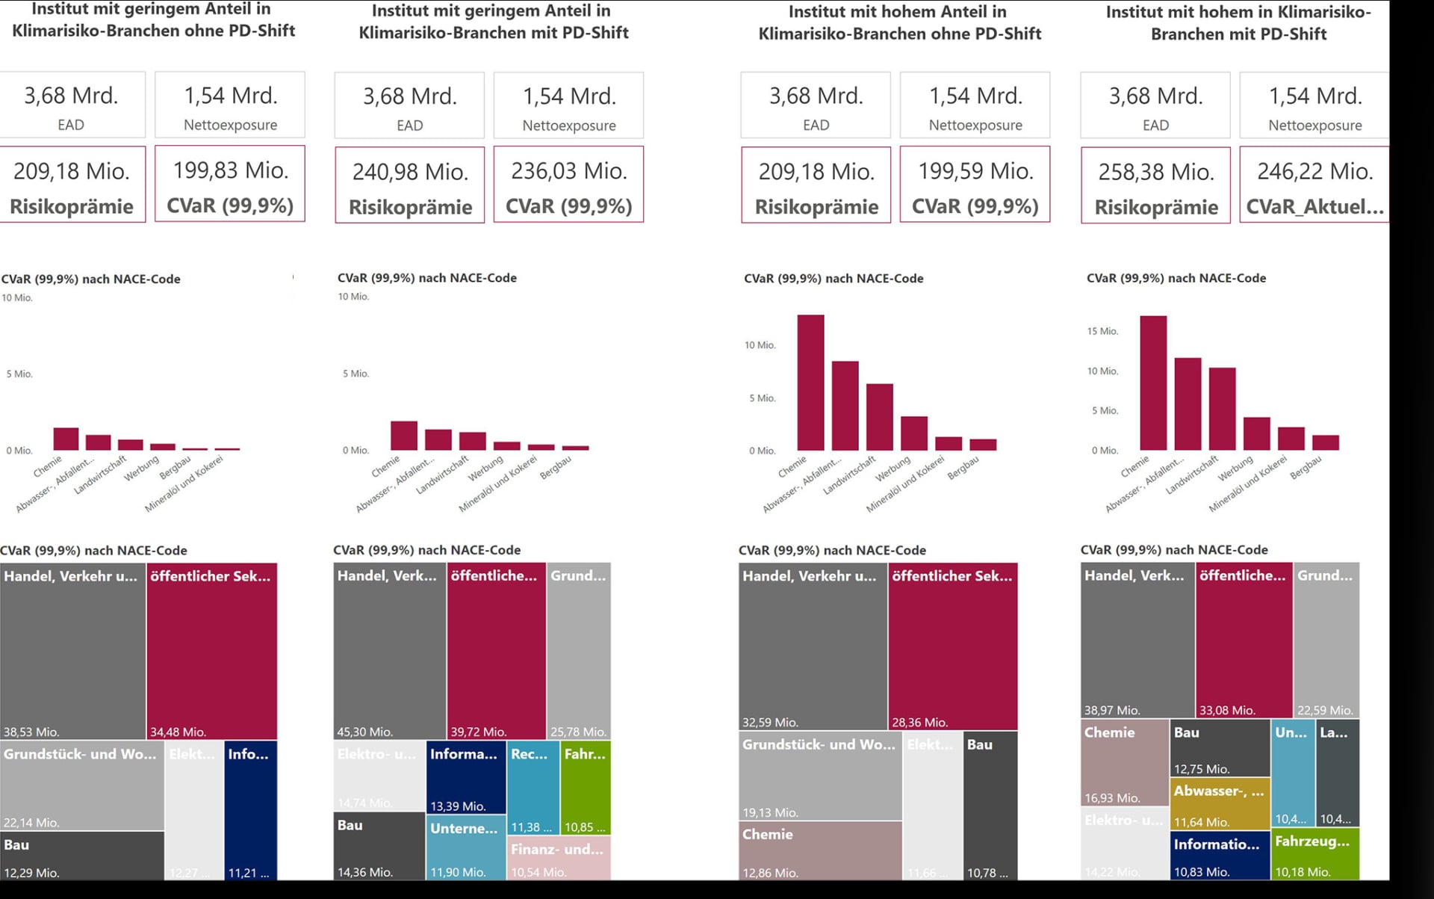This screenshot has width=1434, height=899.
Task: Select the Chemie tile showing 12,86 Mio.
Action: 820,851
